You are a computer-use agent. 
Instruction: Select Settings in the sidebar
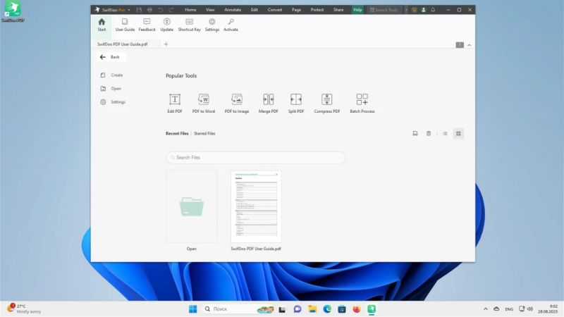tap(114, 102)
